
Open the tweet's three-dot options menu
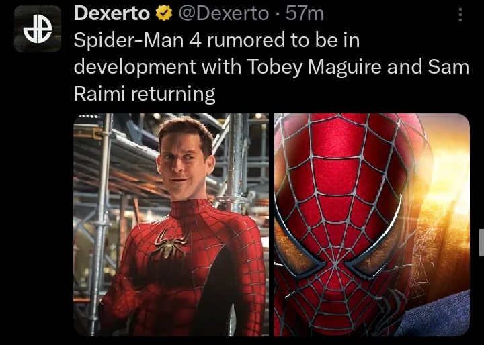[460, 15]
